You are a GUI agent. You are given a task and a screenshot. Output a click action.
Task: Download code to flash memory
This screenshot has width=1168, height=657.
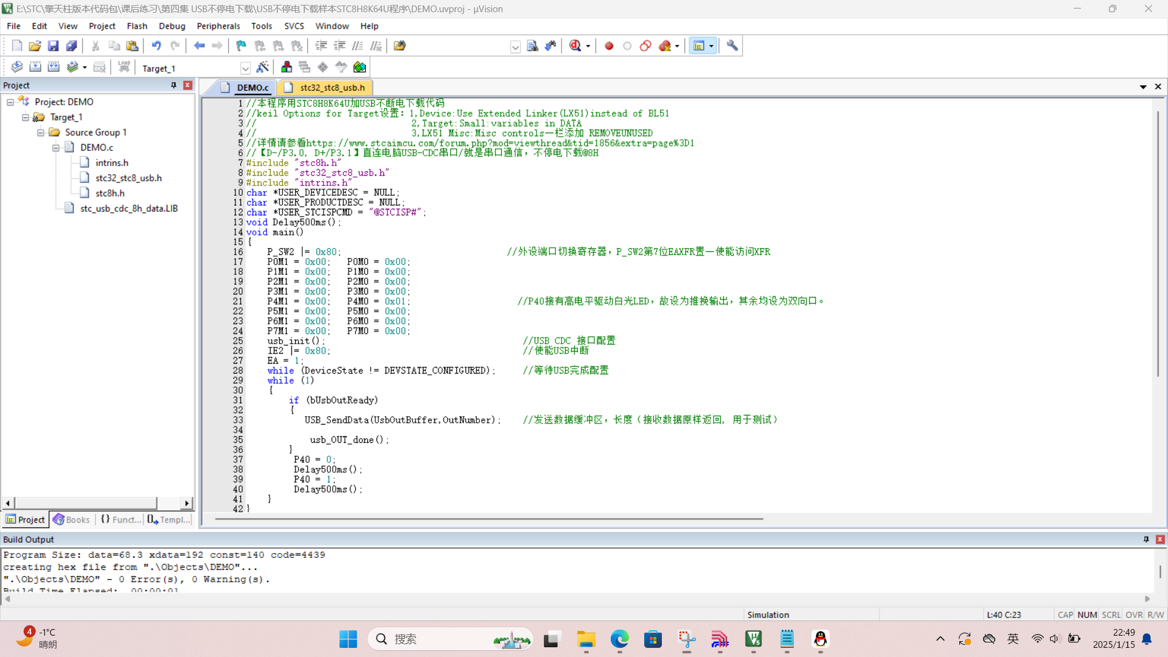(x=124, y=67)
